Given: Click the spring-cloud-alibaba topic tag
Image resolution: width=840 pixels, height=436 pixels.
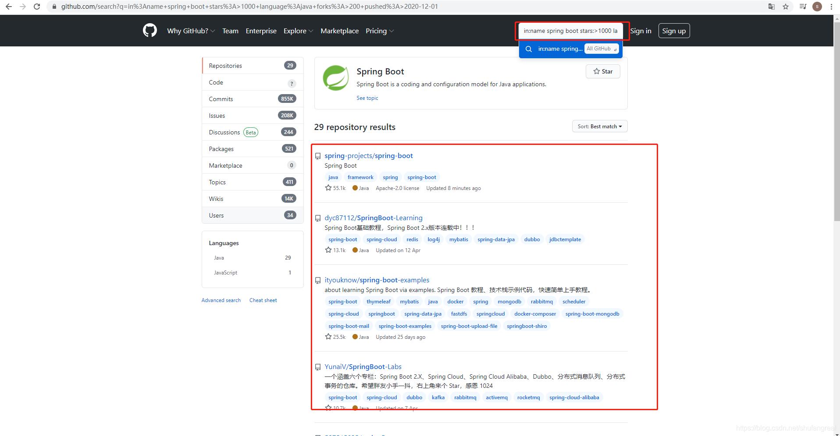Looking at the screenshot, I should coord(574,397).
